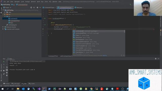This screenshot has height=91, width=162.
Task: Open the TODO tool window
Action: coord(32,84)
